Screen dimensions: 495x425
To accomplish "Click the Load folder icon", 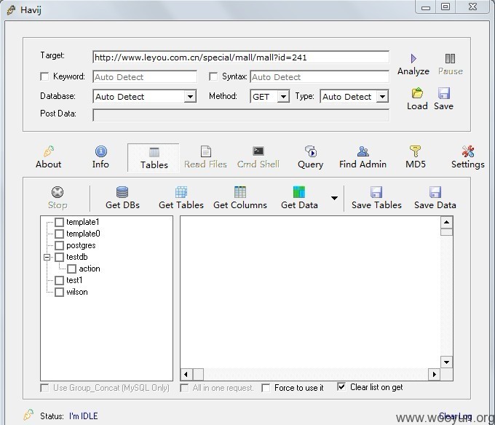I will [x=417, y=93].
